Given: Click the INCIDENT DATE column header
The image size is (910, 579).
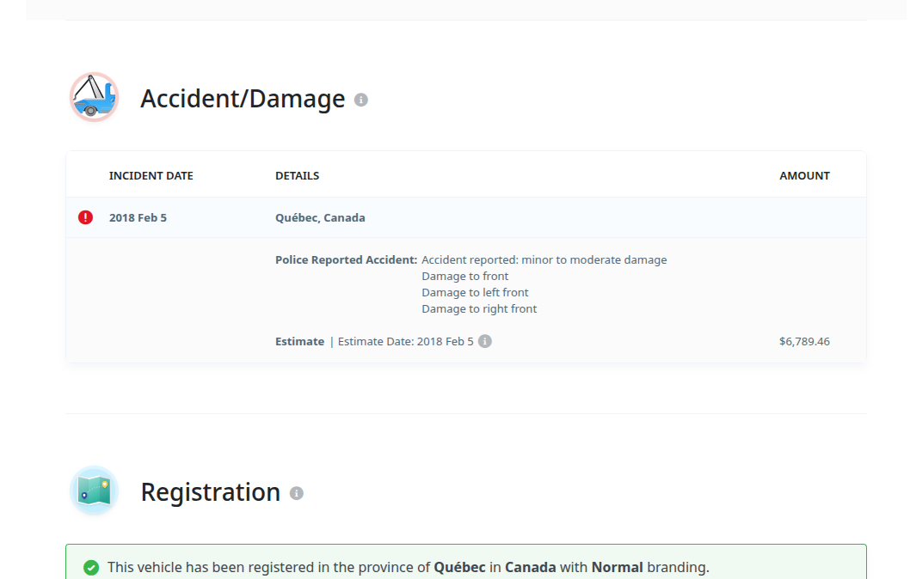Looking at the screenshot, I should click(x=151, y=175).
